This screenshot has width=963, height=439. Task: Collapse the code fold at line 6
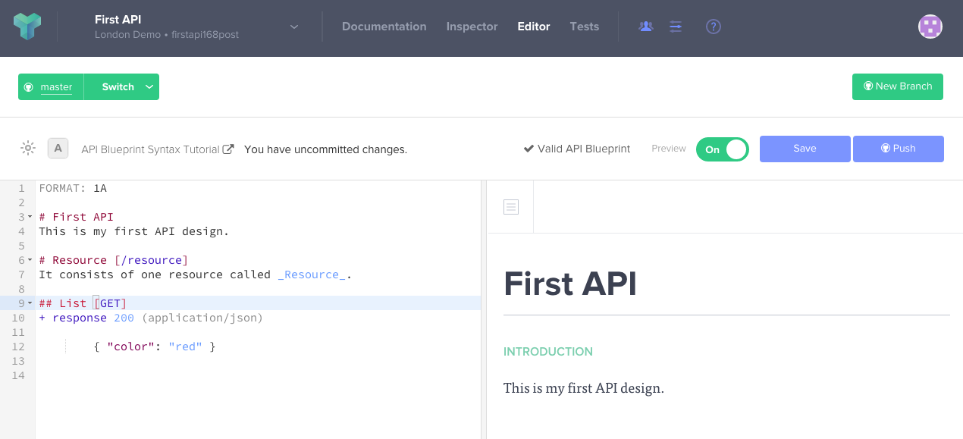30,261
